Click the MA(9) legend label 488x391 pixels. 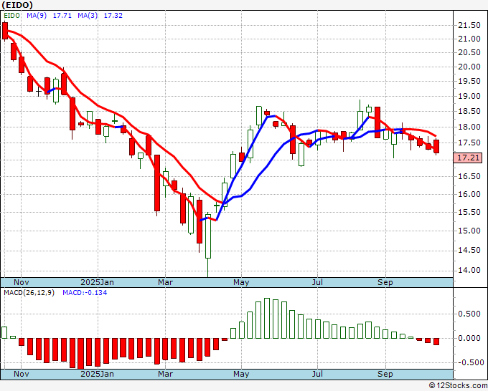pos(37,16)
